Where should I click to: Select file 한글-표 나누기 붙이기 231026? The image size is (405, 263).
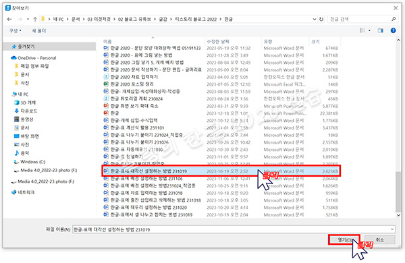(221, 142)
